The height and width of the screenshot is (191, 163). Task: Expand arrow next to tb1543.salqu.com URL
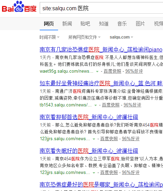95,105
